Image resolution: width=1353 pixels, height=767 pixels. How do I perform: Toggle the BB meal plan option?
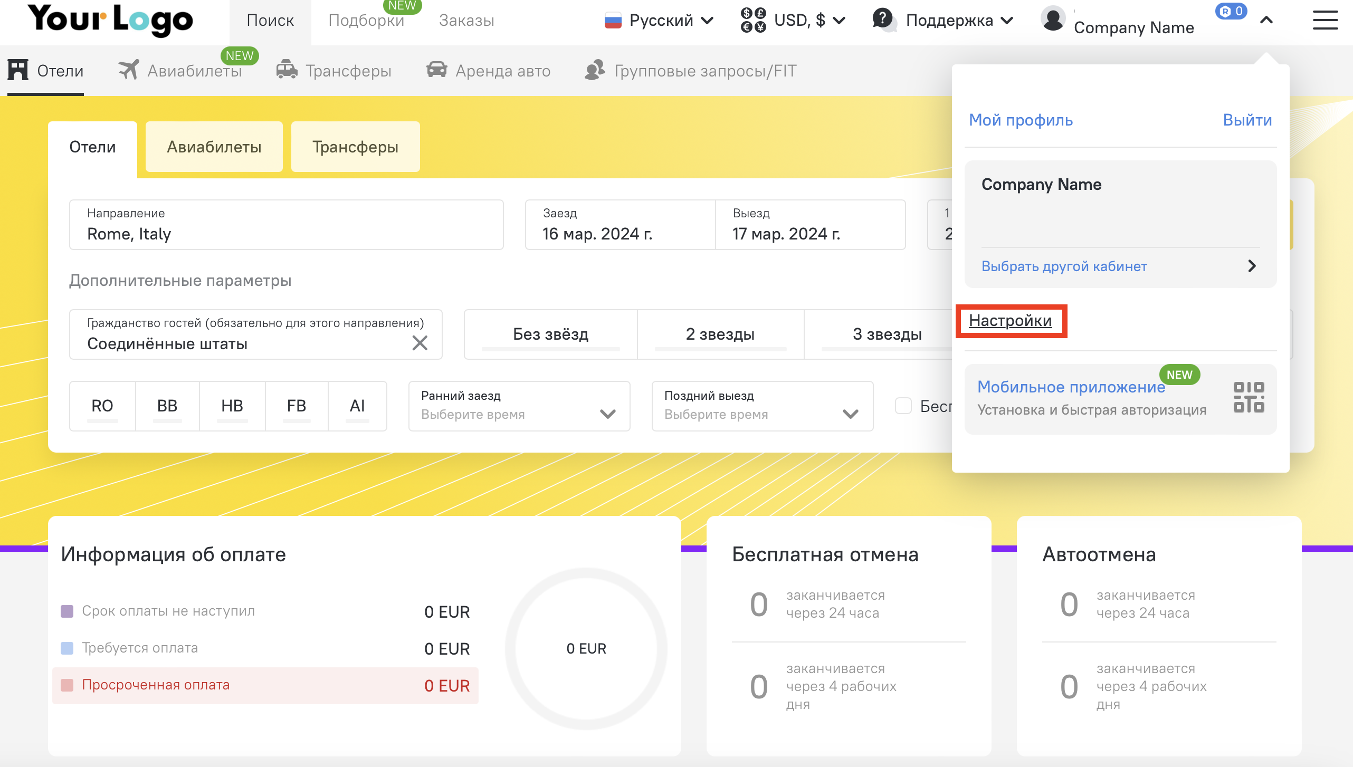pos(167,406)
